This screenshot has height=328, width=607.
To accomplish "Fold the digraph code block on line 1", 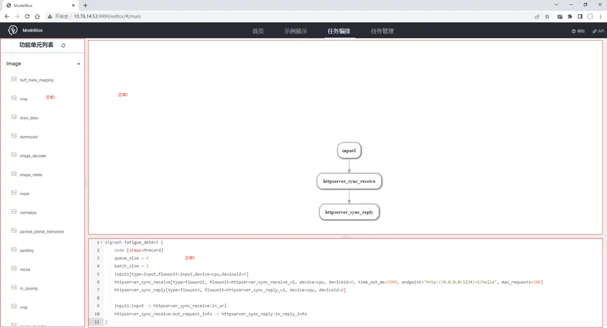I will 100,242.
